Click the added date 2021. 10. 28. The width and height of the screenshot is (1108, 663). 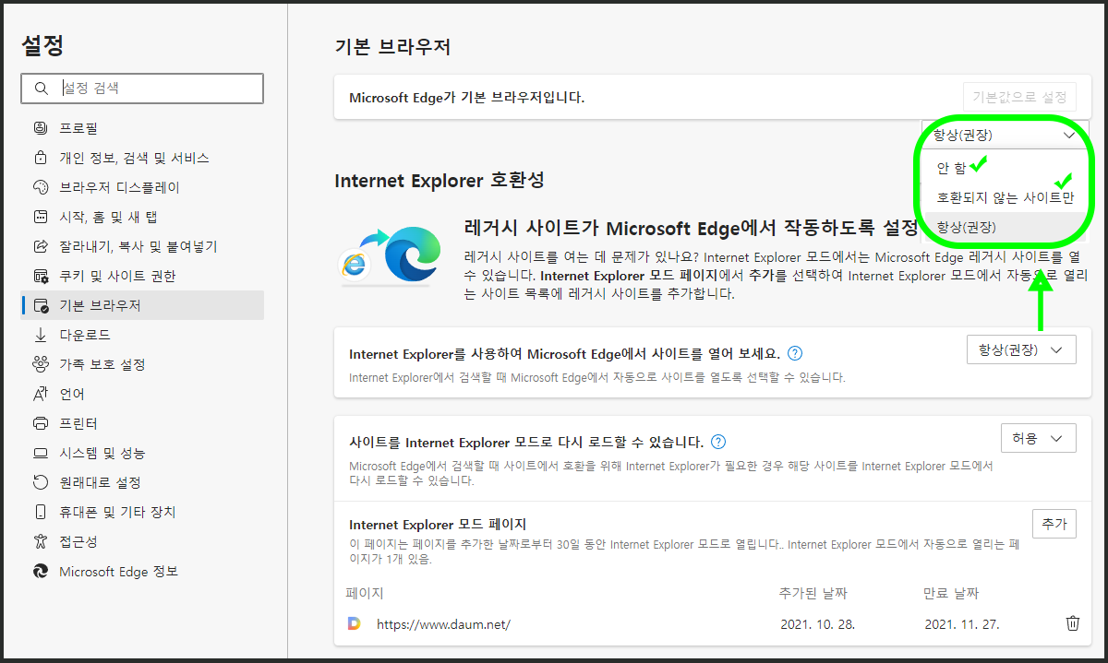[818, 624]
